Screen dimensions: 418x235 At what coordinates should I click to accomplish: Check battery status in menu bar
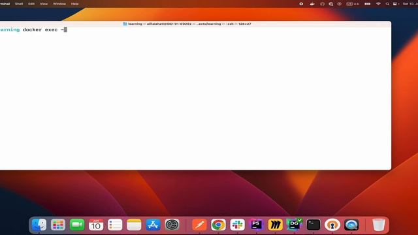(367, 4)
